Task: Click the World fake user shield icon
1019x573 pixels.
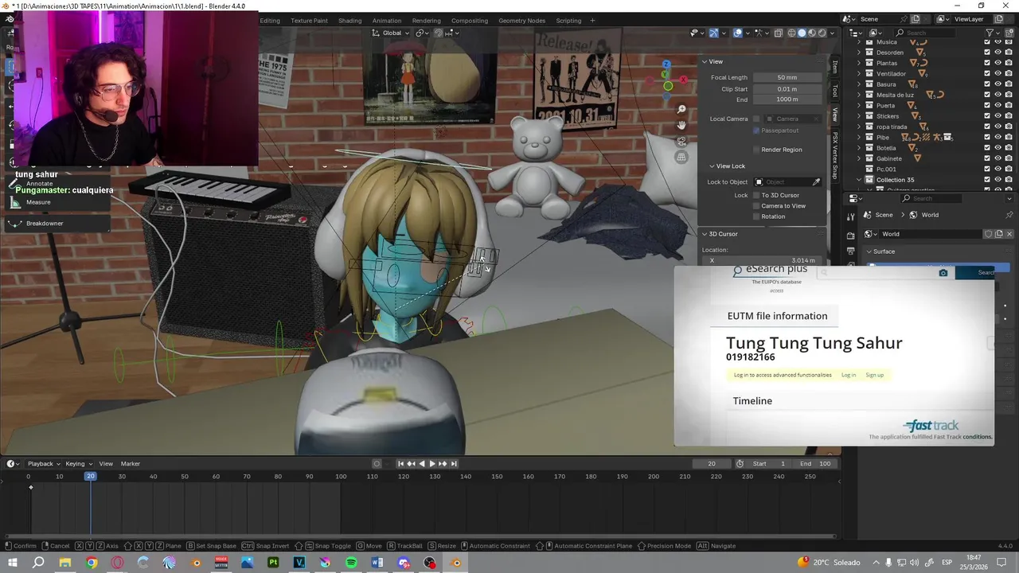Action: tap(989, 234)
